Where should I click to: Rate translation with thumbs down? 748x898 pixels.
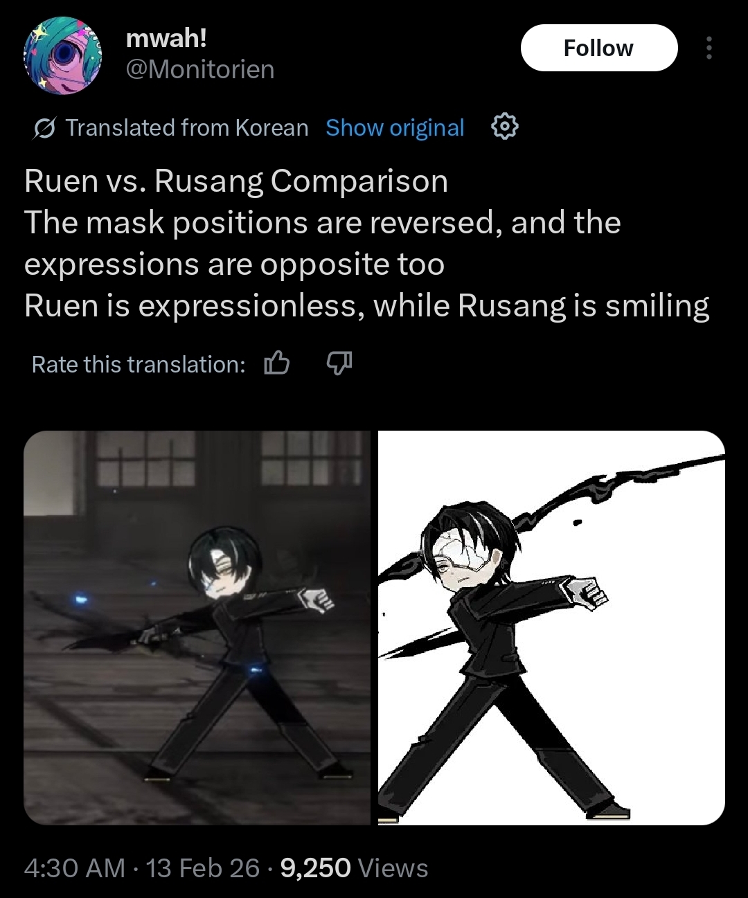(x=339, y=363)
